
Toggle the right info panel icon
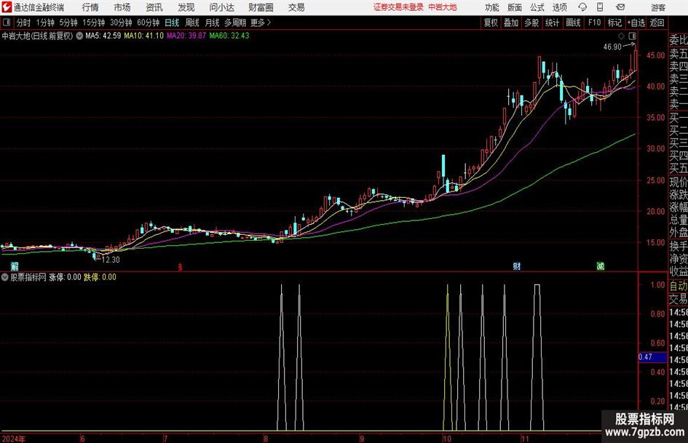tap(632, 36)
